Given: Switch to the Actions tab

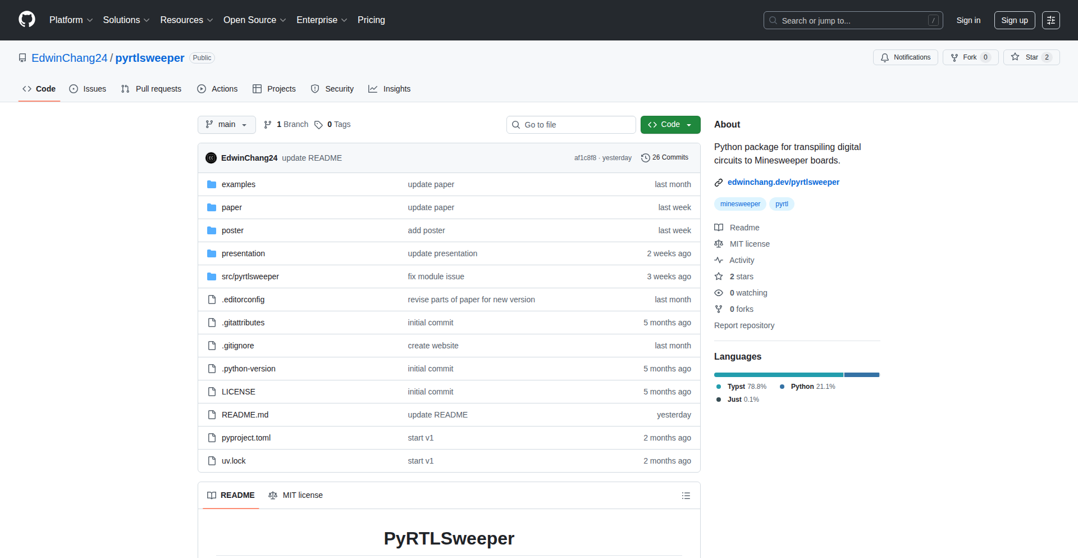Looking at the screenshot, I should [x=217, y=89].
